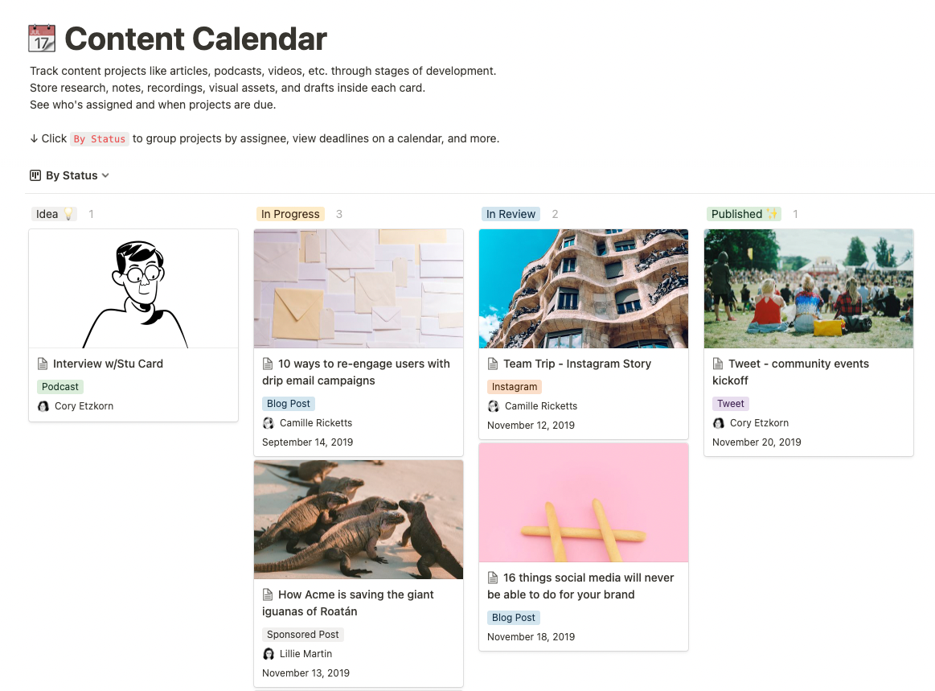This screenshot has width=935, height=691.
Task: Click the inline By Status code in description
Action: click(x=99, y=138)
